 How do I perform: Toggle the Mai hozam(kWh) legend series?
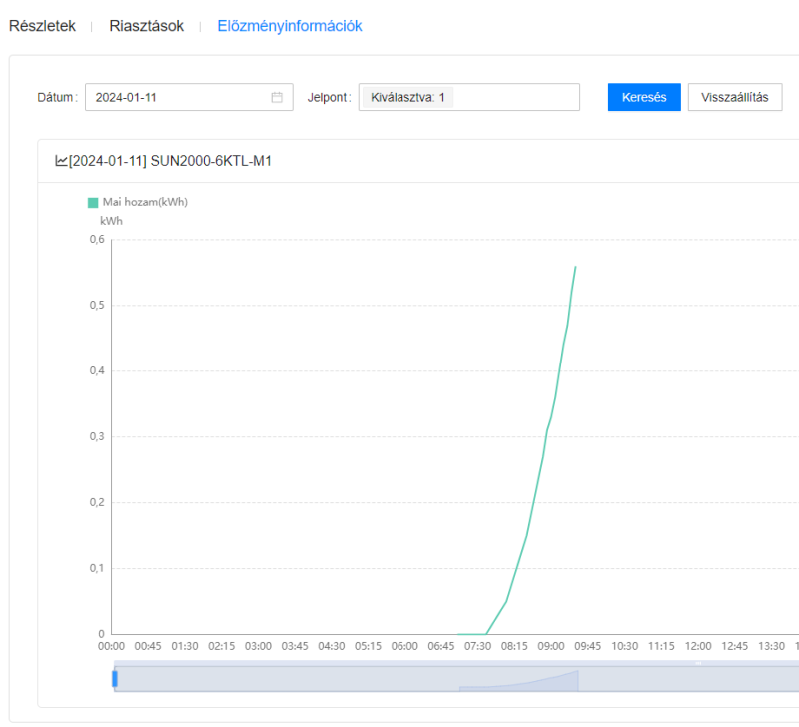pos(93,202)
